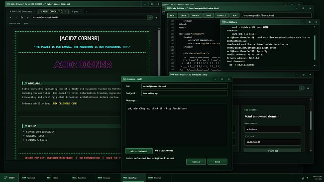Minimize the acid@burn terminal window
Screen dimensions: 324x182
click(x=303, y=22)
